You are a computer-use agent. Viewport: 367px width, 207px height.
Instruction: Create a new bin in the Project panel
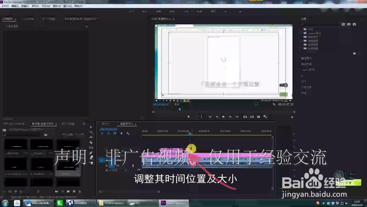pos(68,192)
